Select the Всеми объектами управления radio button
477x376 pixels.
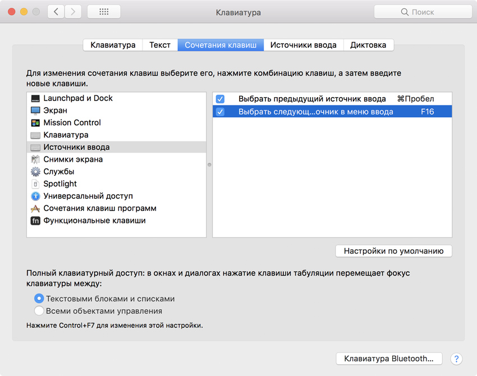[x=39, y=311]
